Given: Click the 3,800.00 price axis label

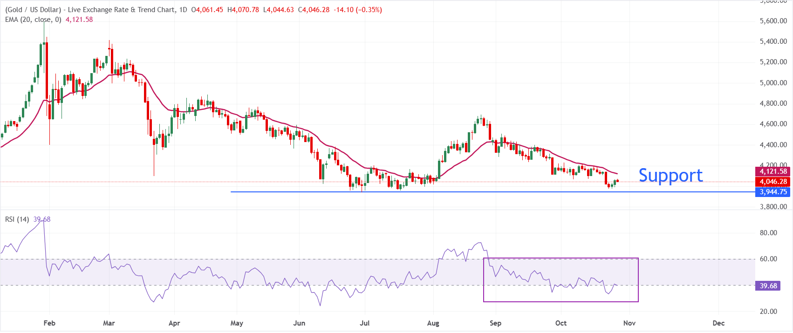Looking at the screenshot, I should [773, 207].
